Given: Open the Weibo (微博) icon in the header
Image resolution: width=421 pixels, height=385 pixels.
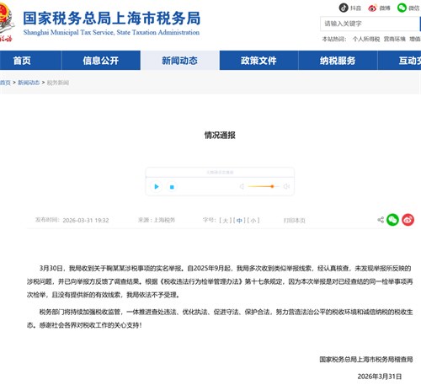Looking at the screenshot, I should (372, 8).
